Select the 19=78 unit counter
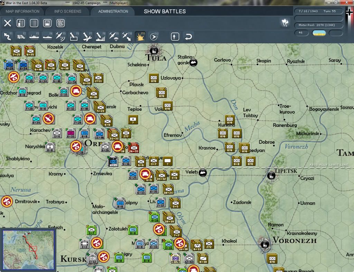354x272 pixels. pos(175,259)
